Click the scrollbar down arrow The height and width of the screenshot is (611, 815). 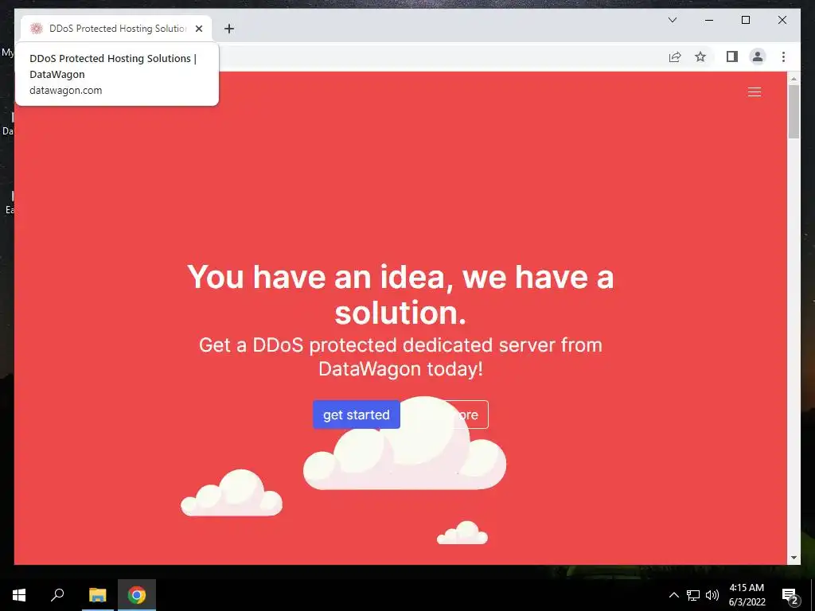click(x=794, y=558)
